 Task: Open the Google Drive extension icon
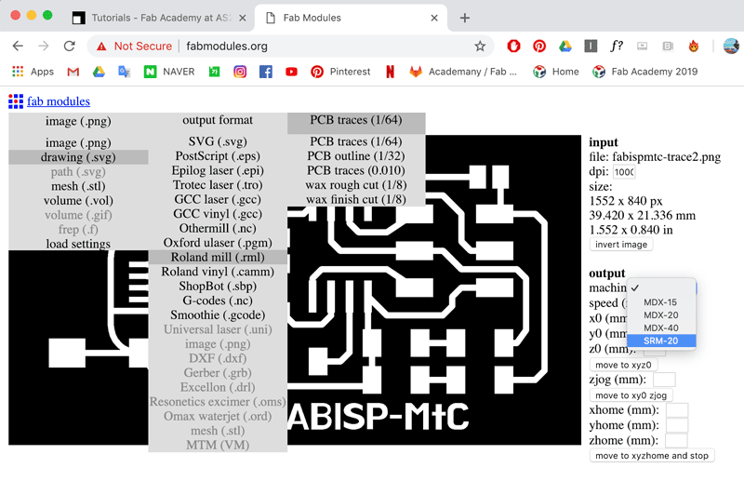point(565,47)
